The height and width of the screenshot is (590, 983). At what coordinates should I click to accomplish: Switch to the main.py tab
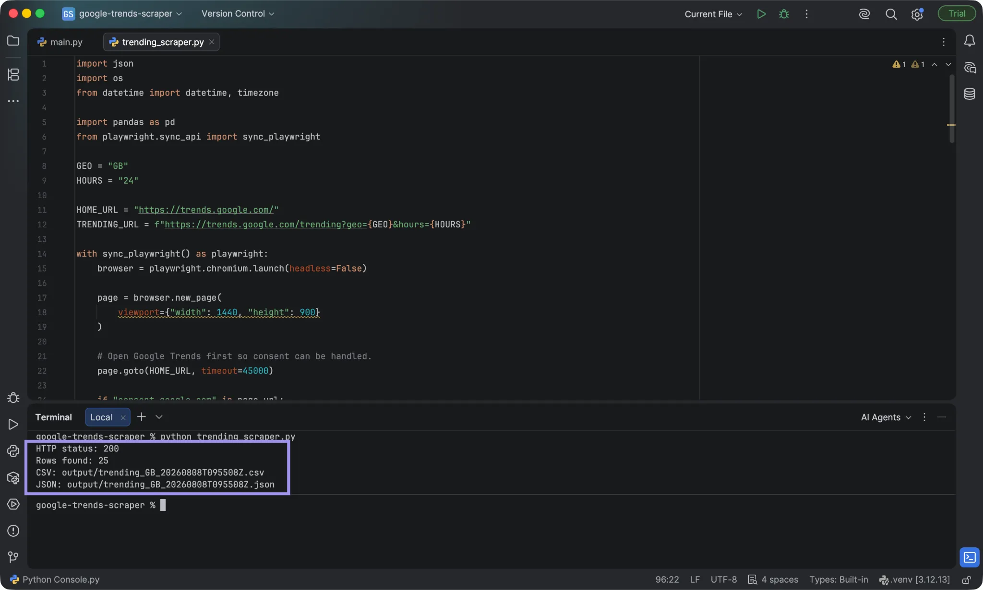click(x=60, y=42)
